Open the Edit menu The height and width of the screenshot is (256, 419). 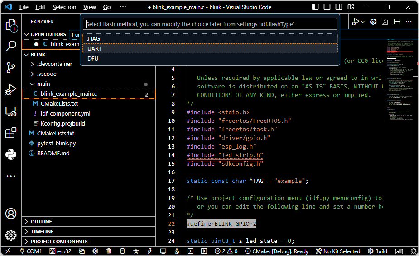coord(40,7)
